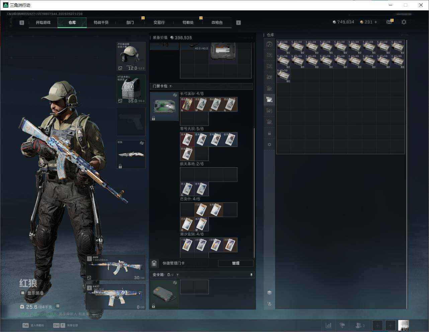429x332 pixels.
Task: Toggle swap arrows on knife slot
Action: (x=142, y=143)
